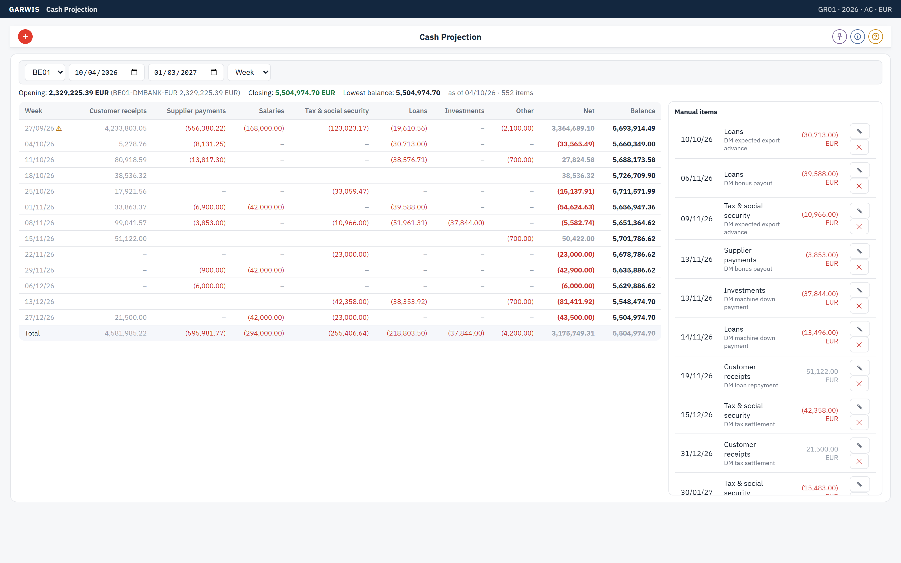This screenshot has height=563, width=901.
Task: Edit the 09/11/26 Tax & social security item
Action: [859, 211]
